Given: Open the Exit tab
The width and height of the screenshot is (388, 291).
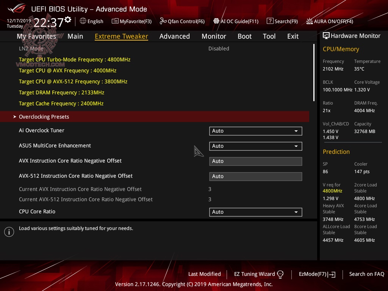Looking at the screenshot, I should pyautogui.click(x=293, y=36).
